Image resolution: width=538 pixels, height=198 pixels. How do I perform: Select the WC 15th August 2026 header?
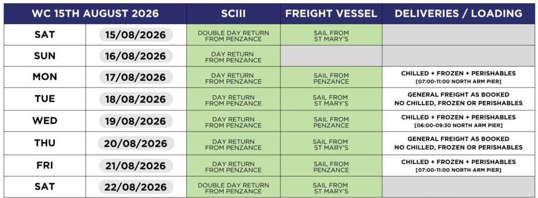point(95,14)
